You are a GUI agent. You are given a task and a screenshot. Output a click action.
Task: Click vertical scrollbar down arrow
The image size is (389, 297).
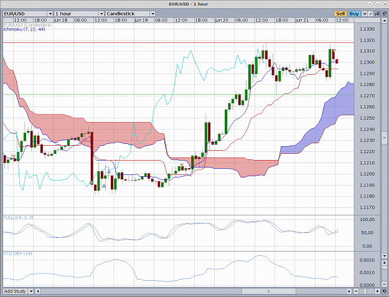(x=384, y=256)
